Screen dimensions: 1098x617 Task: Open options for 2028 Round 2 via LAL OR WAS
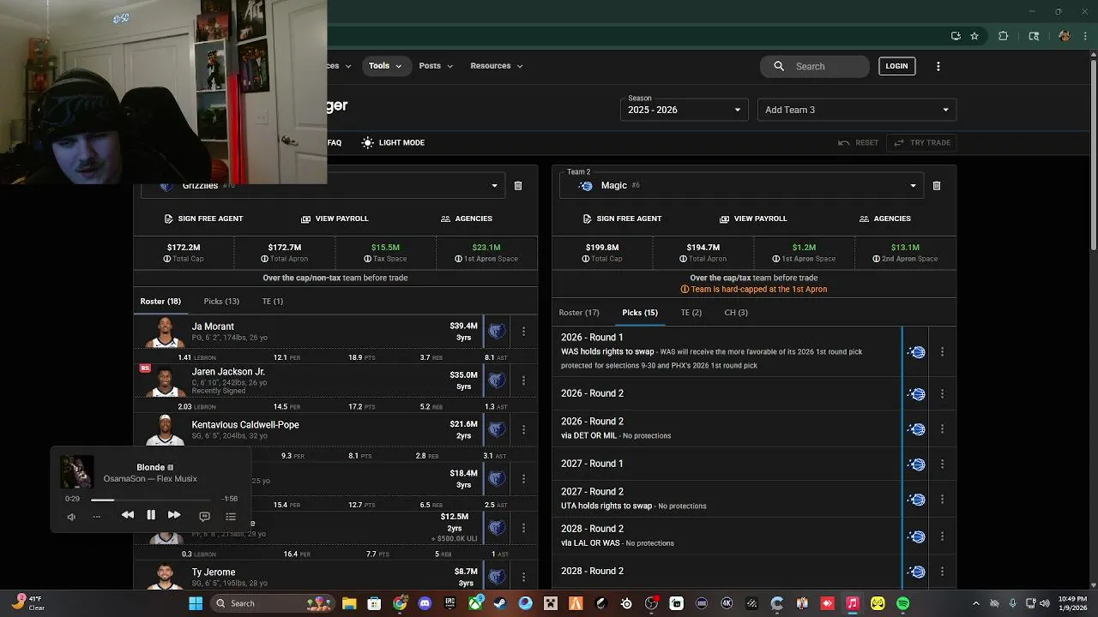point(942,536)
